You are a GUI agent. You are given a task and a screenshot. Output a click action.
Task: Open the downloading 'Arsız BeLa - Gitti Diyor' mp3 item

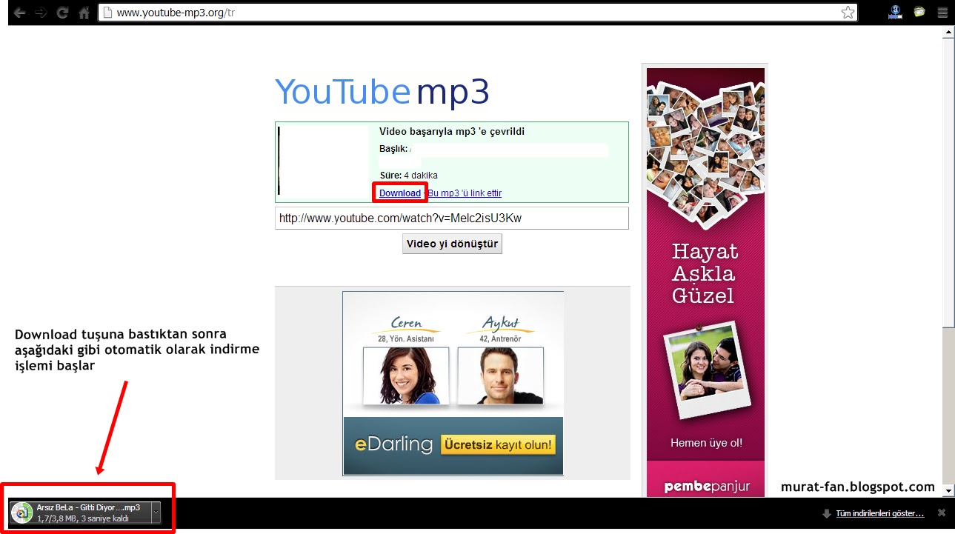(85, 513)
